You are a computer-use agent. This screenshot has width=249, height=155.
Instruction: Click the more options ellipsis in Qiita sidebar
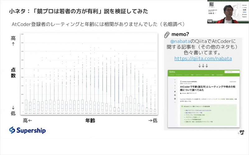pos(175,102)
